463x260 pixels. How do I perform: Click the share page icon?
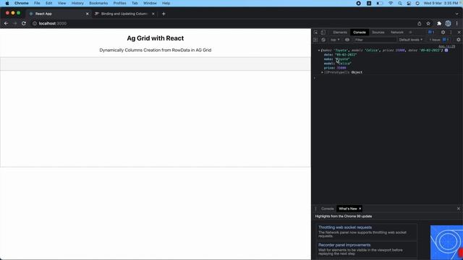click(x=420, y=23)
